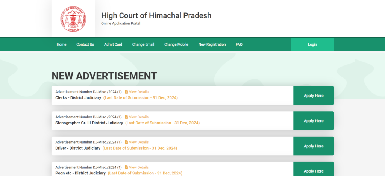Apply Here for Clerks - District Judiciary
The image size is (385, 176).
(x=314, y=96)
